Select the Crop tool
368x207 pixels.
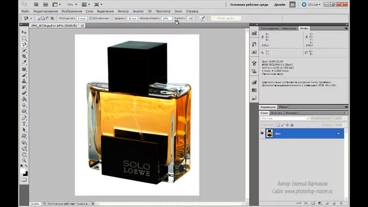[x=24, y=56]
